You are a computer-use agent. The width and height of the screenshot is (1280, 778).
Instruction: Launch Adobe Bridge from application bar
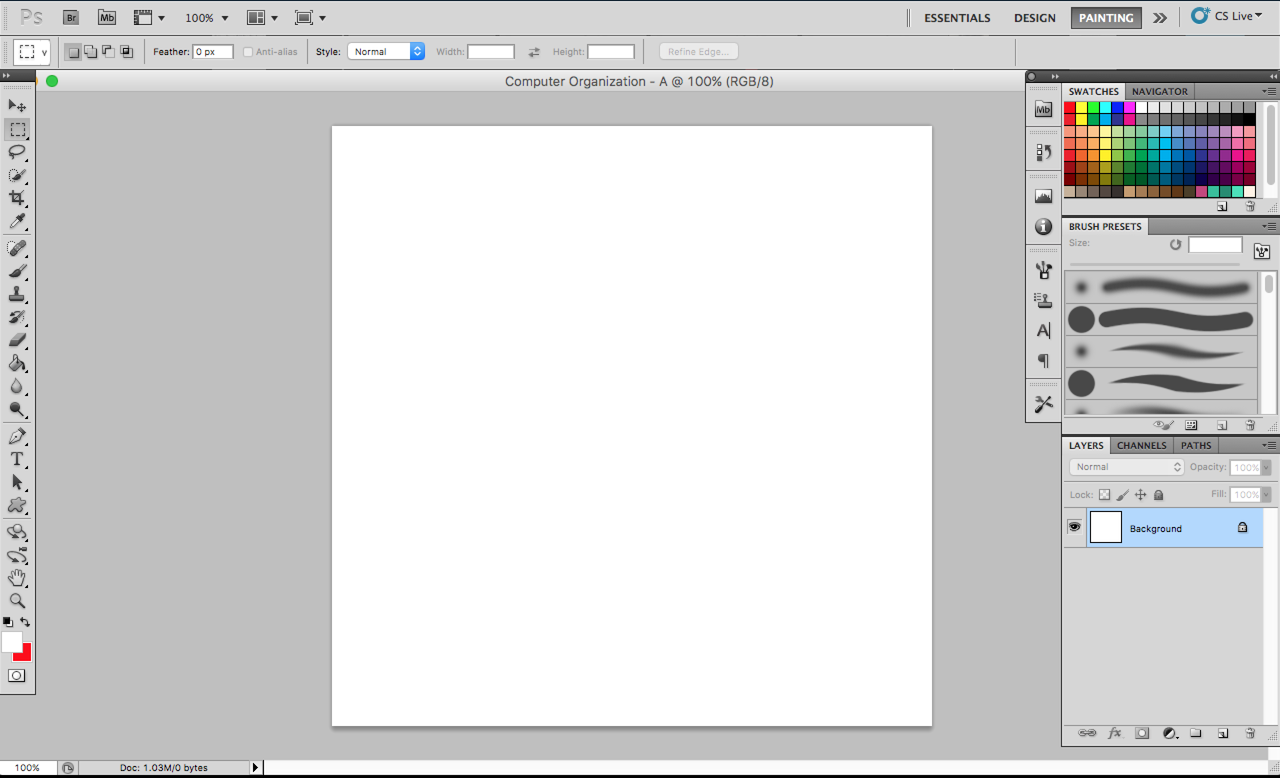tap(70, 17)
